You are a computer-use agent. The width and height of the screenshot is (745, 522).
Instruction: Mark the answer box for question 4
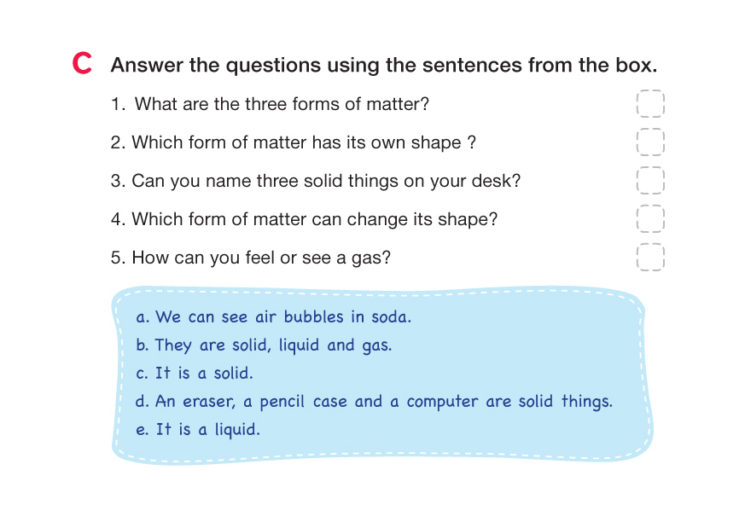tap(650, 219)
